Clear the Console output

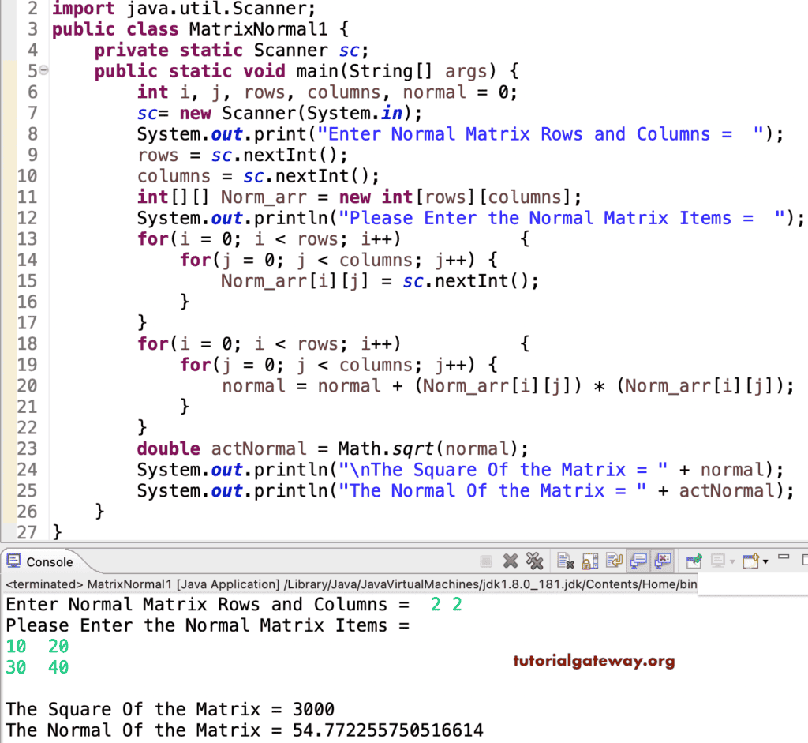pos(565,561)
